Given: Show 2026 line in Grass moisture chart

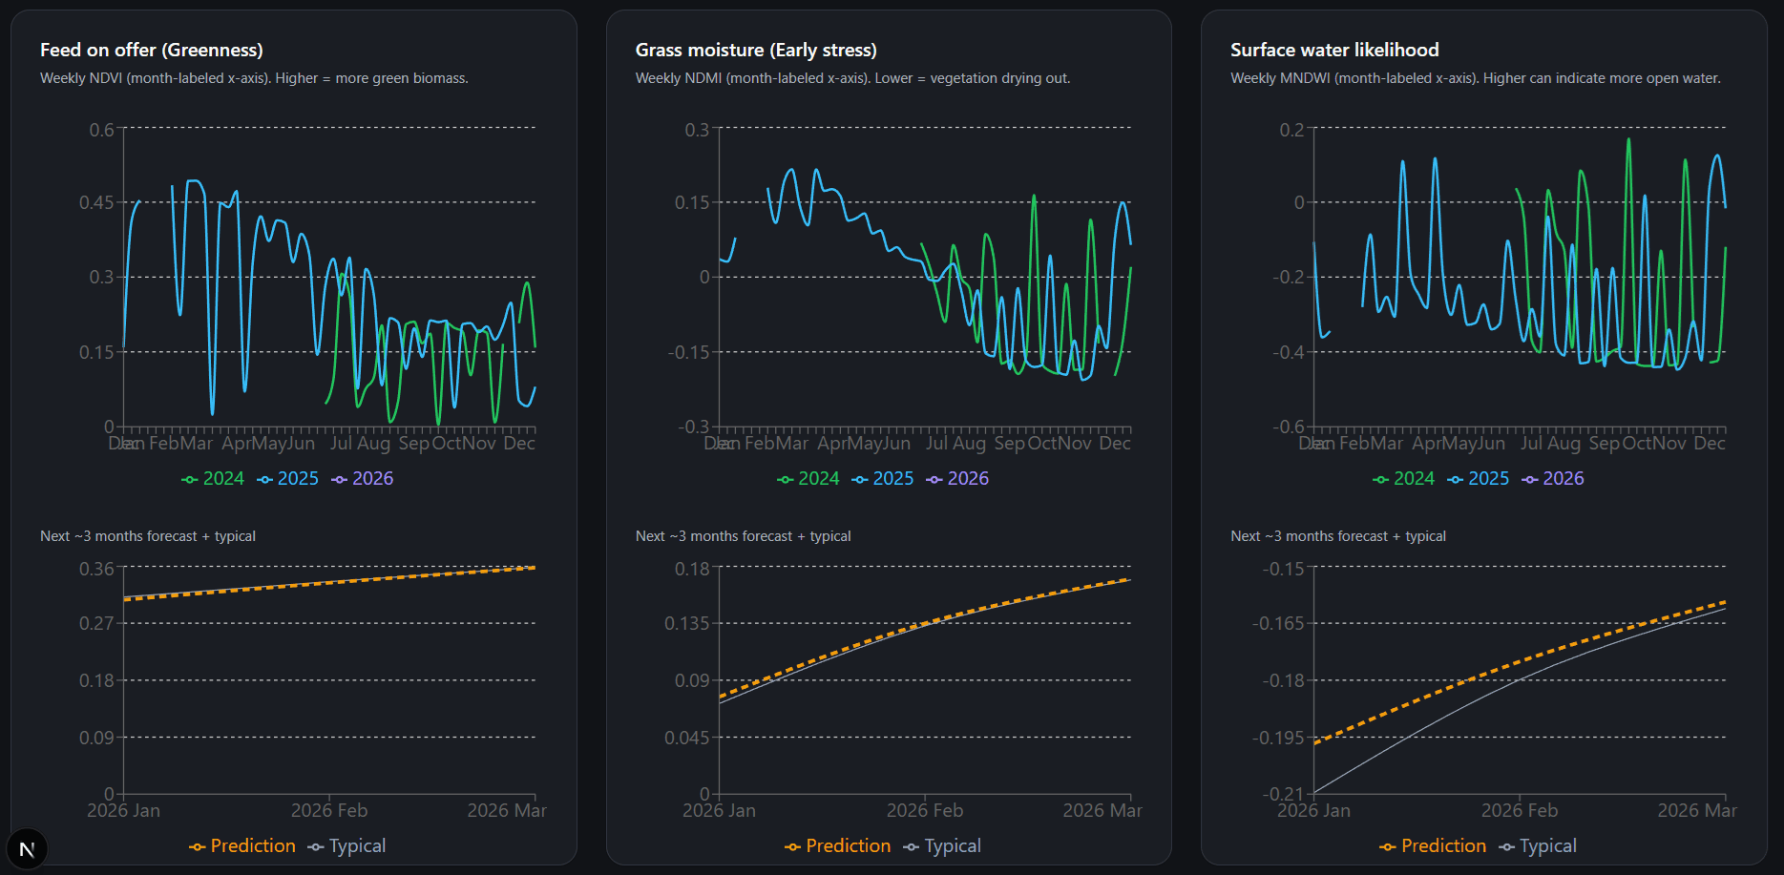Looking at the screenshot, I should point(957,479).
